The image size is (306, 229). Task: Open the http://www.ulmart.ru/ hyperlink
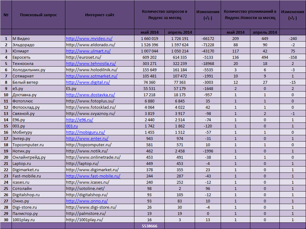coord(88,51)
